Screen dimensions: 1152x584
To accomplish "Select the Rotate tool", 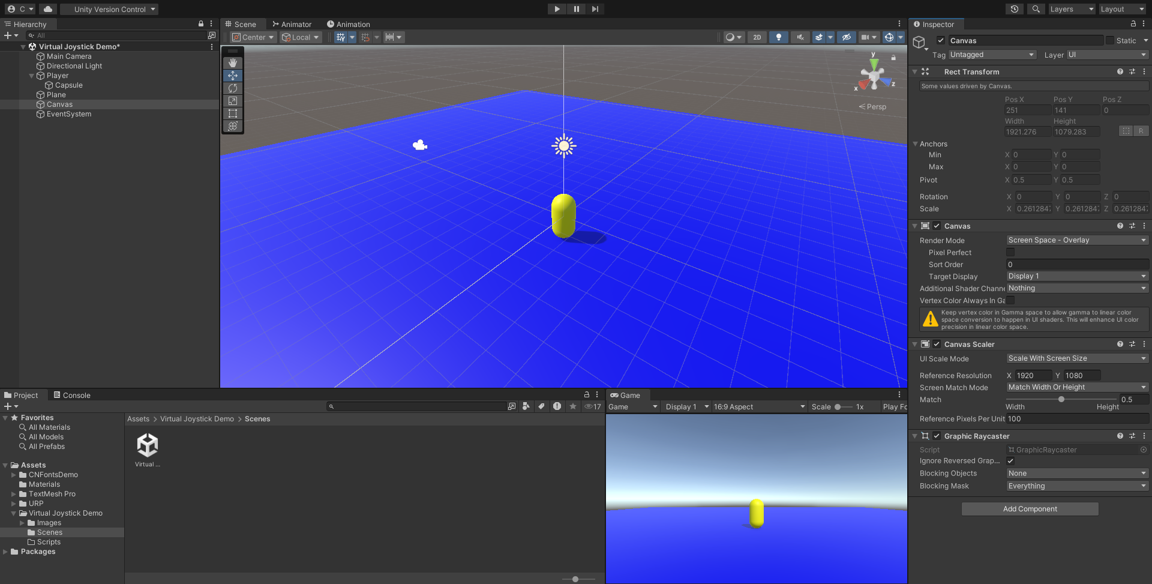I will [233, 88].
